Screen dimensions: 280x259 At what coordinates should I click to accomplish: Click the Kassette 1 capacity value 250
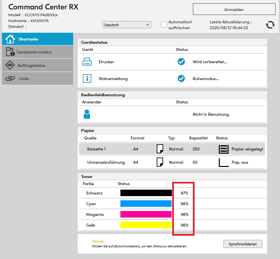[x=196, y=149]
